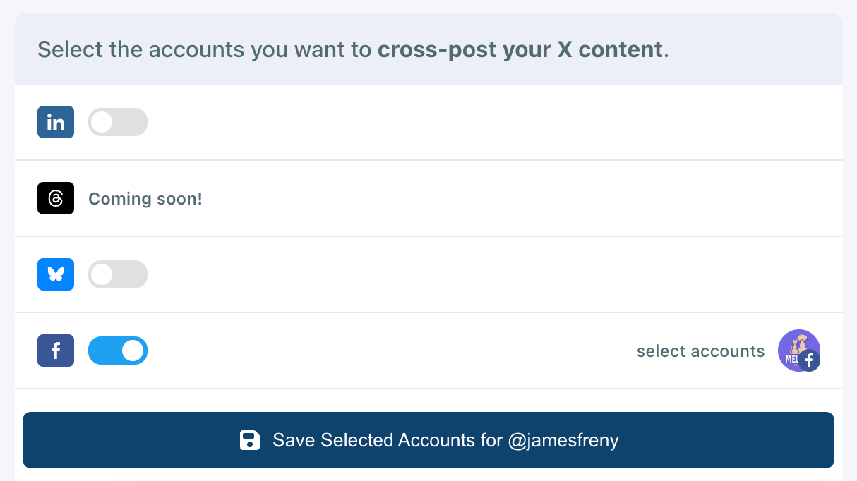The image size is (857, 481).
Task: Click the blue Facebook toggle slider knob
Action: 133,351
